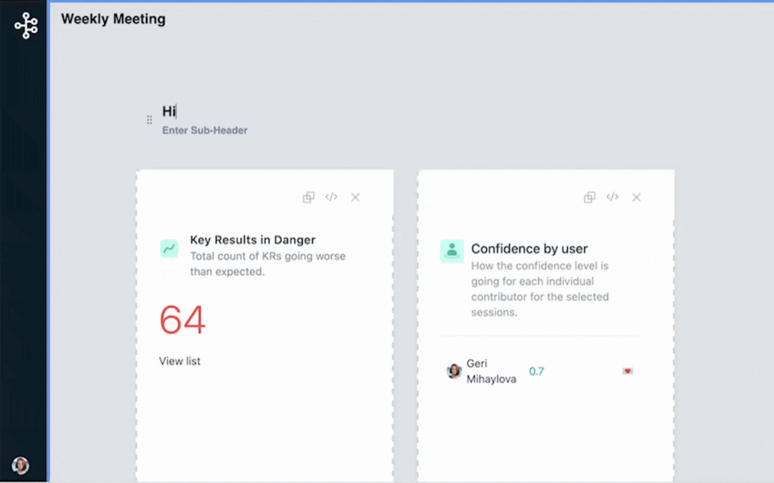Open the user avatar in the sidebar
The height and width of the screenshot is (483, 774).
coord(20,465)
